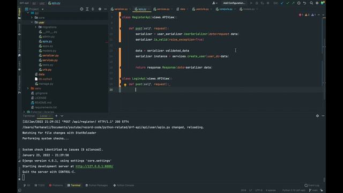Select LICENSE file in project tree

39,98
